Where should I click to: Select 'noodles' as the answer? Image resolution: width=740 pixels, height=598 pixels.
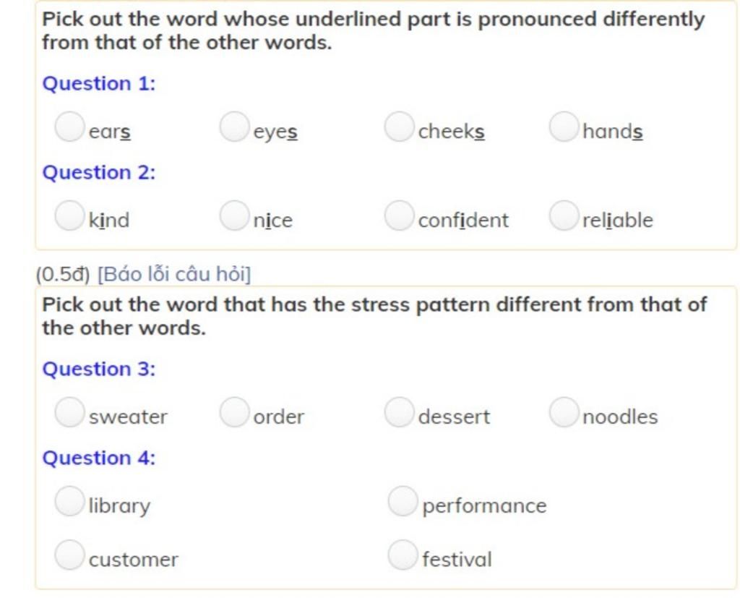pos(564,412)
